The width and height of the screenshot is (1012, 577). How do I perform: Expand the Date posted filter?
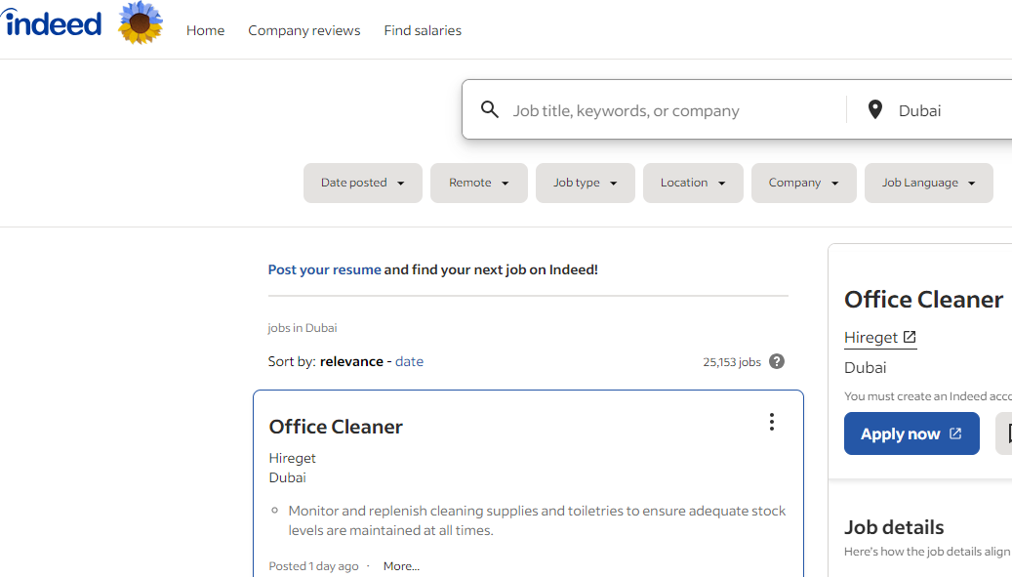point(362,183)
